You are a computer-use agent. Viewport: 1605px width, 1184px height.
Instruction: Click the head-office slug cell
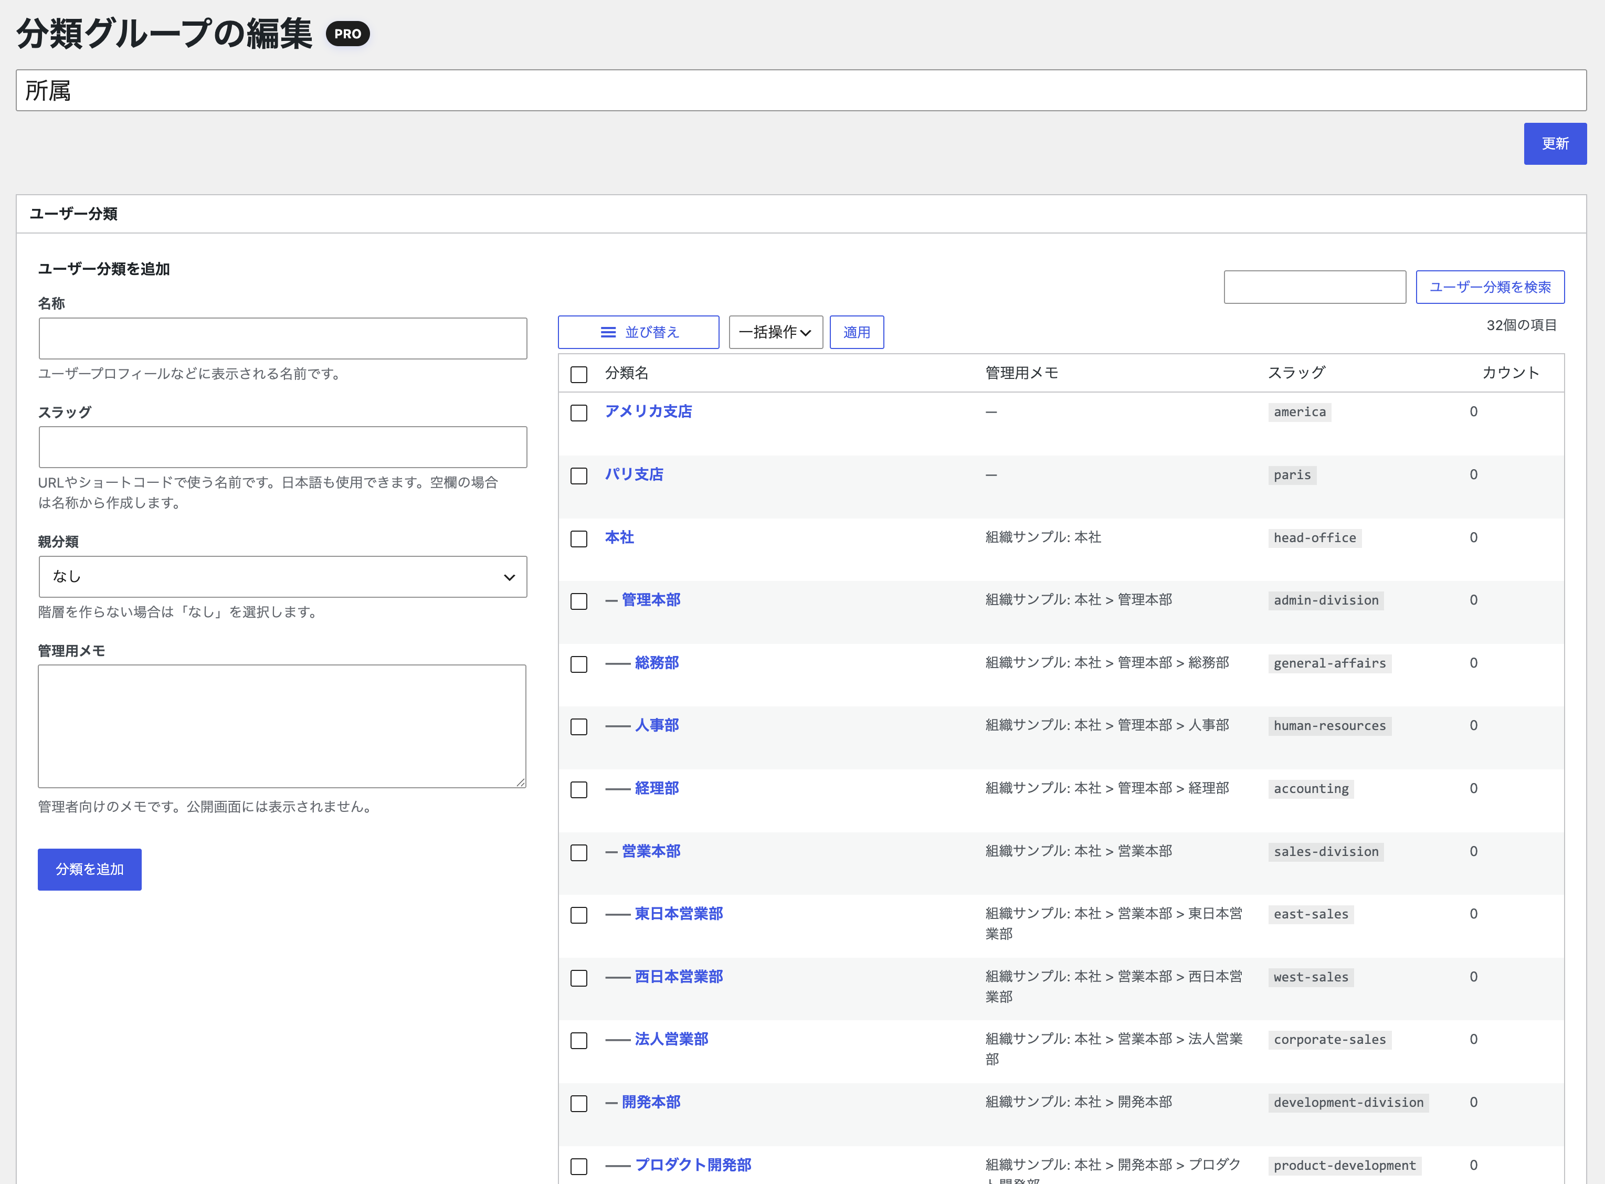[1315, 538]
